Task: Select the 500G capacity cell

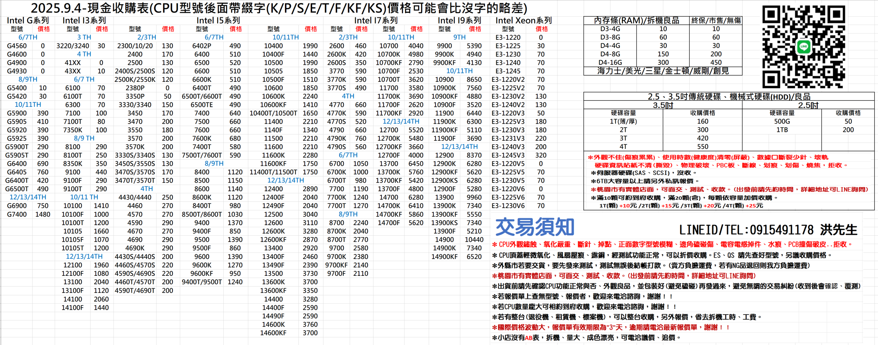Action: [782, 121]
